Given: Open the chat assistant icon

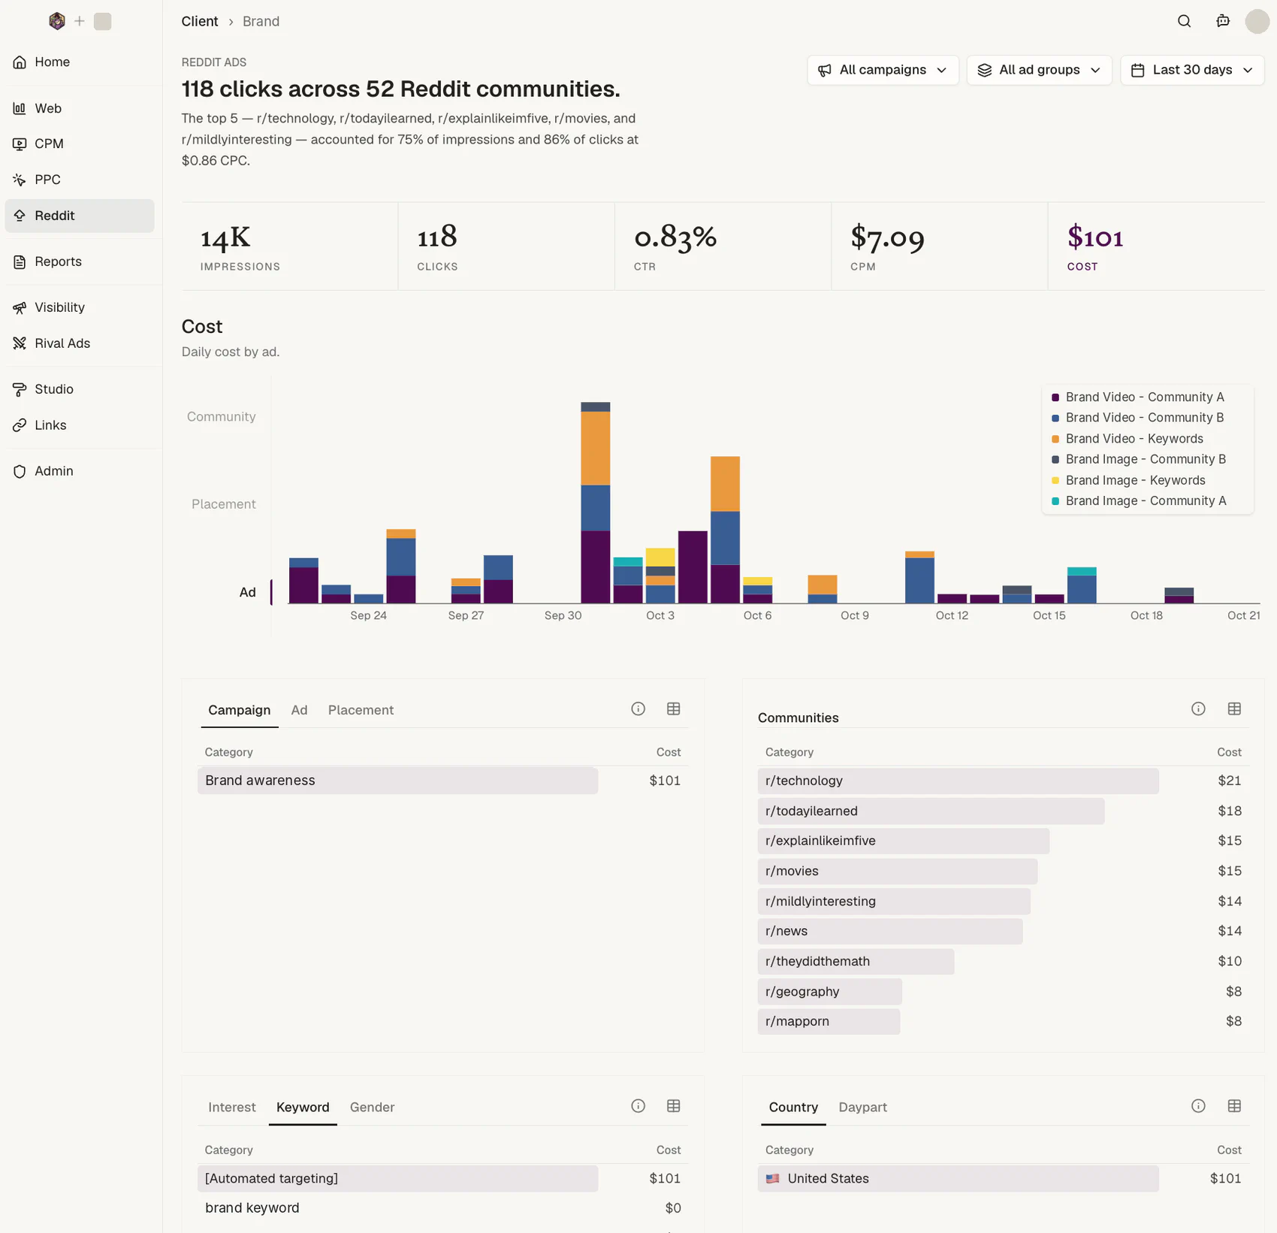Looking at the screenshot, I should pyautogui.click(x=1223, y=21).
